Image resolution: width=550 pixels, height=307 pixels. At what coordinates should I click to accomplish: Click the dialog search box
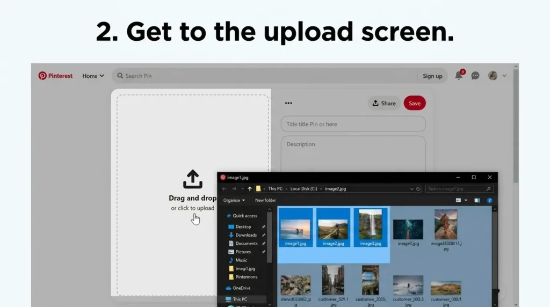point(459,188)
